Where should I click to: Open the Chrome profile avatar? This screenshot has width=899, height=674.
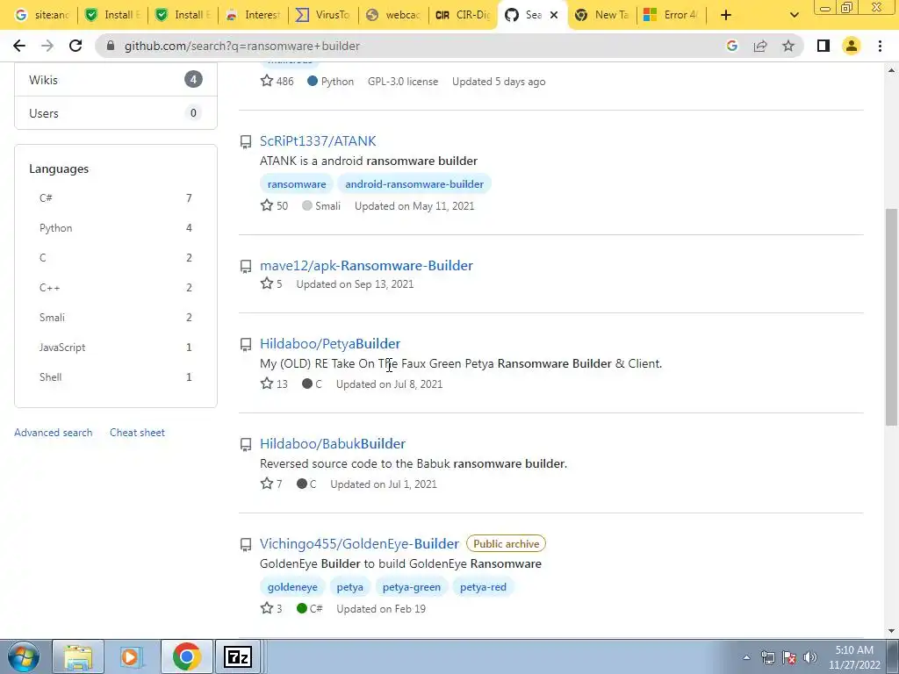tap(852, 46)
